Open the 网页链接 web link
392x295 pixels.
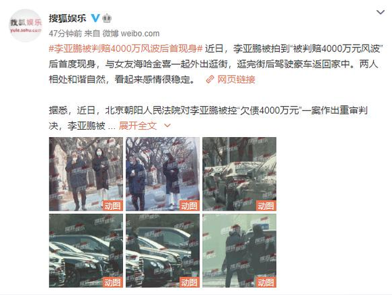236,80
